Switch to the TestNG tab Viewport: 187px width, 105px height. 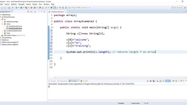point(84,81)
